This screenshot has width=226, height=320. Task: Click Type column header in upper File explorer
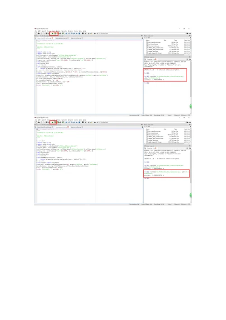pos(176,40)
